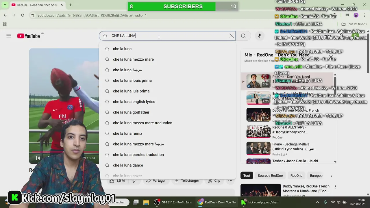Screen dimensions: 370x208
Task: Open more actions three-dot menu under video
Action: [230, 181]
